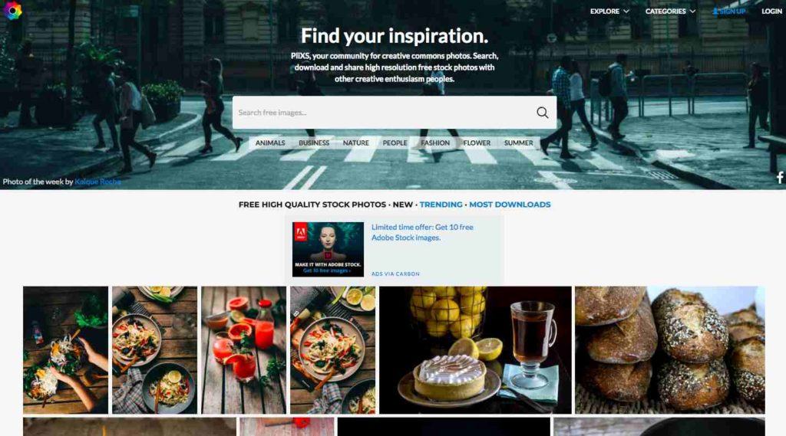Screen dimensions: 786x436
Task: Choose the Nature tag
Action: pos(356,143)
